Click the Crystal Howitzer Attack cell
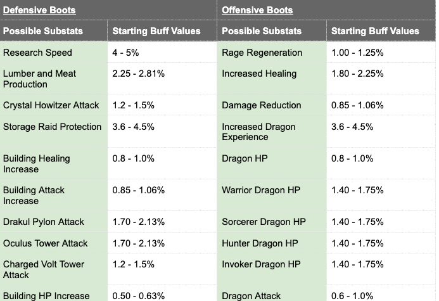The width and height of the screenshot is (439, 301). 54,105
